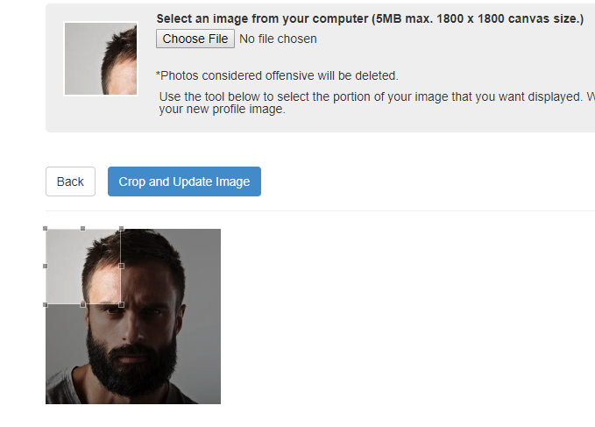
Task: Click the top-left crop handle
Action: [46, 229]
